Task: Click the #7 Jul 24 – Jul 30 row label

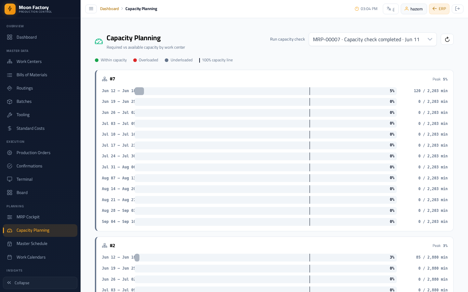Action: (118, 156)
